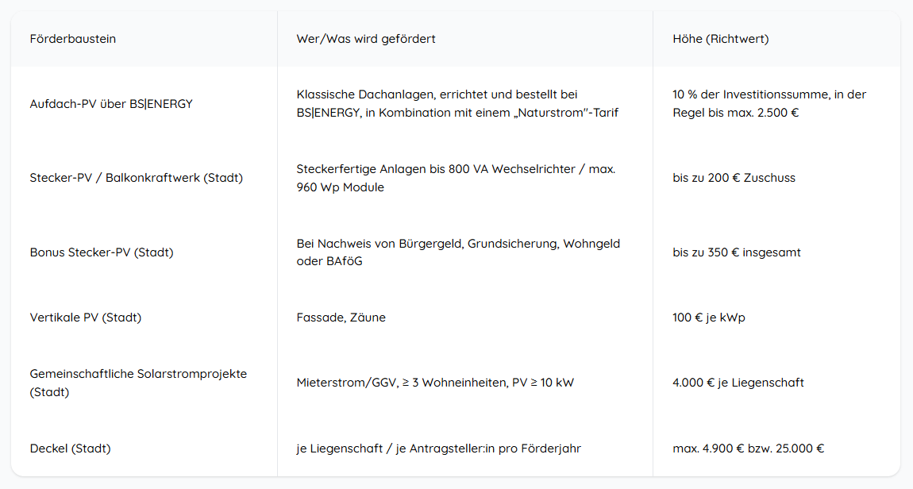Screen dimensions: 913x489
Task: Click the Klassische Dachanlagen description text
Action: 457,104
